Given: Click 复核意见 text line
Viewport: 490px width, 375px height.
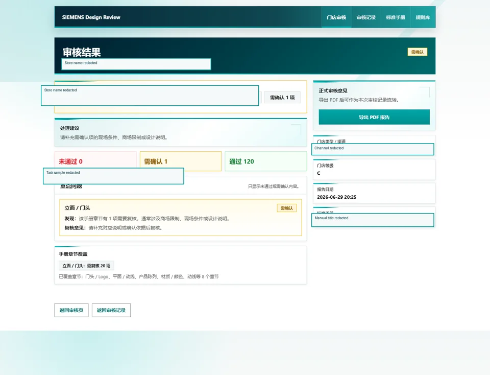Looking at the screenshot, I should pyautogui.click(x=114, y=228).
